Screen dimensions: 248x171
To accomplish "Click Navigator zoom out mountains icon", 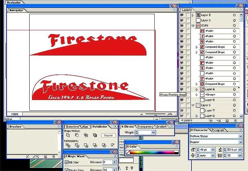I will [x=142, y=114].
